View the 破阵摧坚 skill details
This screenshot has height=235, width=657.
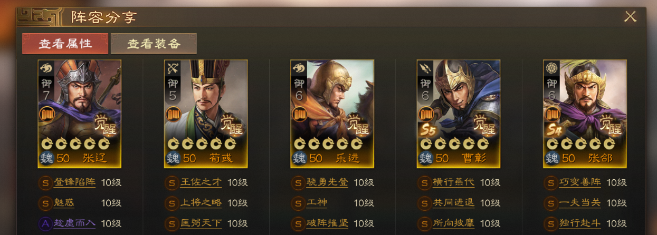(327, 223)
